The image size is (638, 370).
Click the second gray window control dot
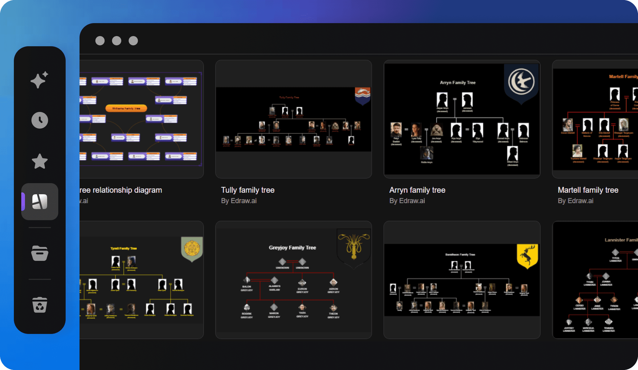click(x=117, y=41)
